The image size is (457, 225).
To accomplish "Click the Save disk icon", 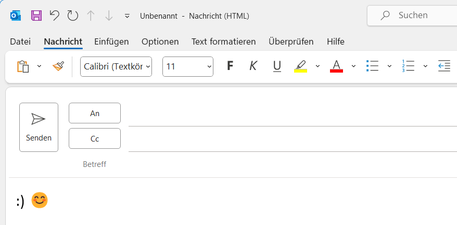I will pos(36,16).
